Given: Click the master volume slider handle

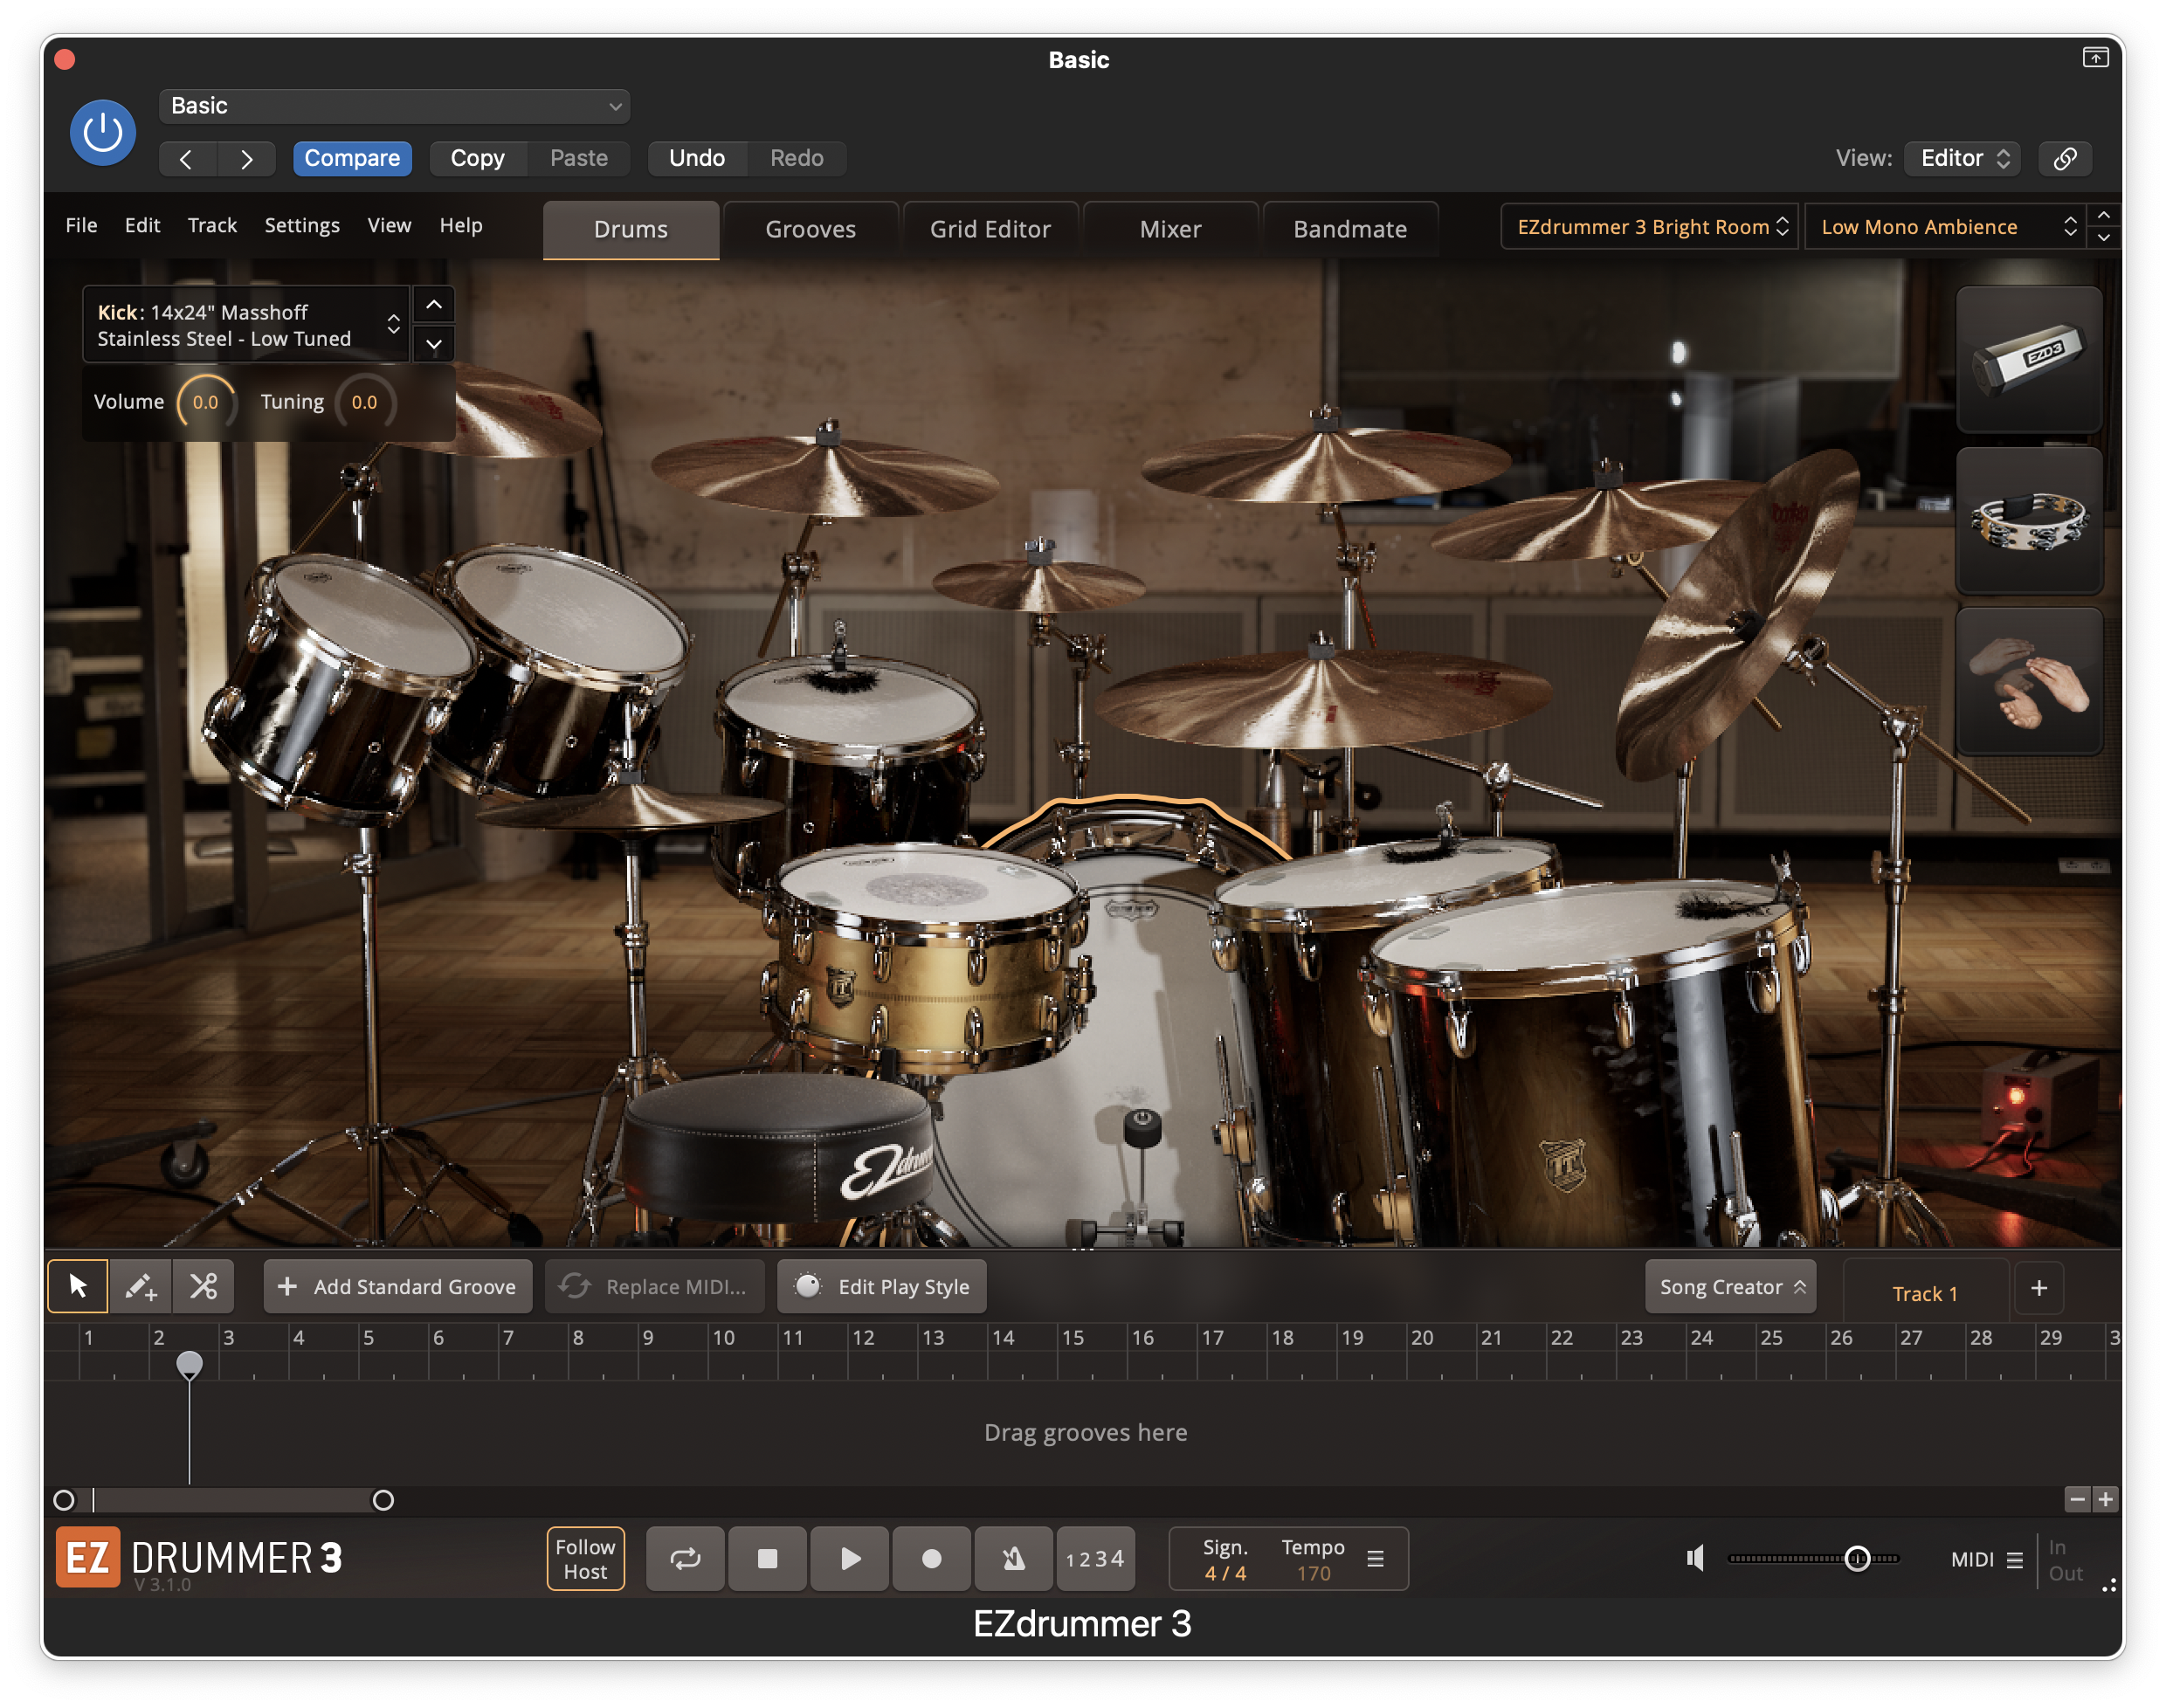Looking at the screenshot, I should pos(1857,1558).
